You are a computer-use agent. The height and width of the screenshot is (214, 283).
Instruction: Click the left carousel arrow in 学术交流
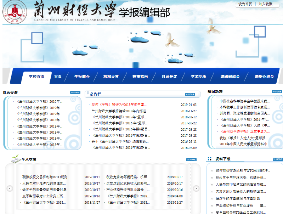10,188
